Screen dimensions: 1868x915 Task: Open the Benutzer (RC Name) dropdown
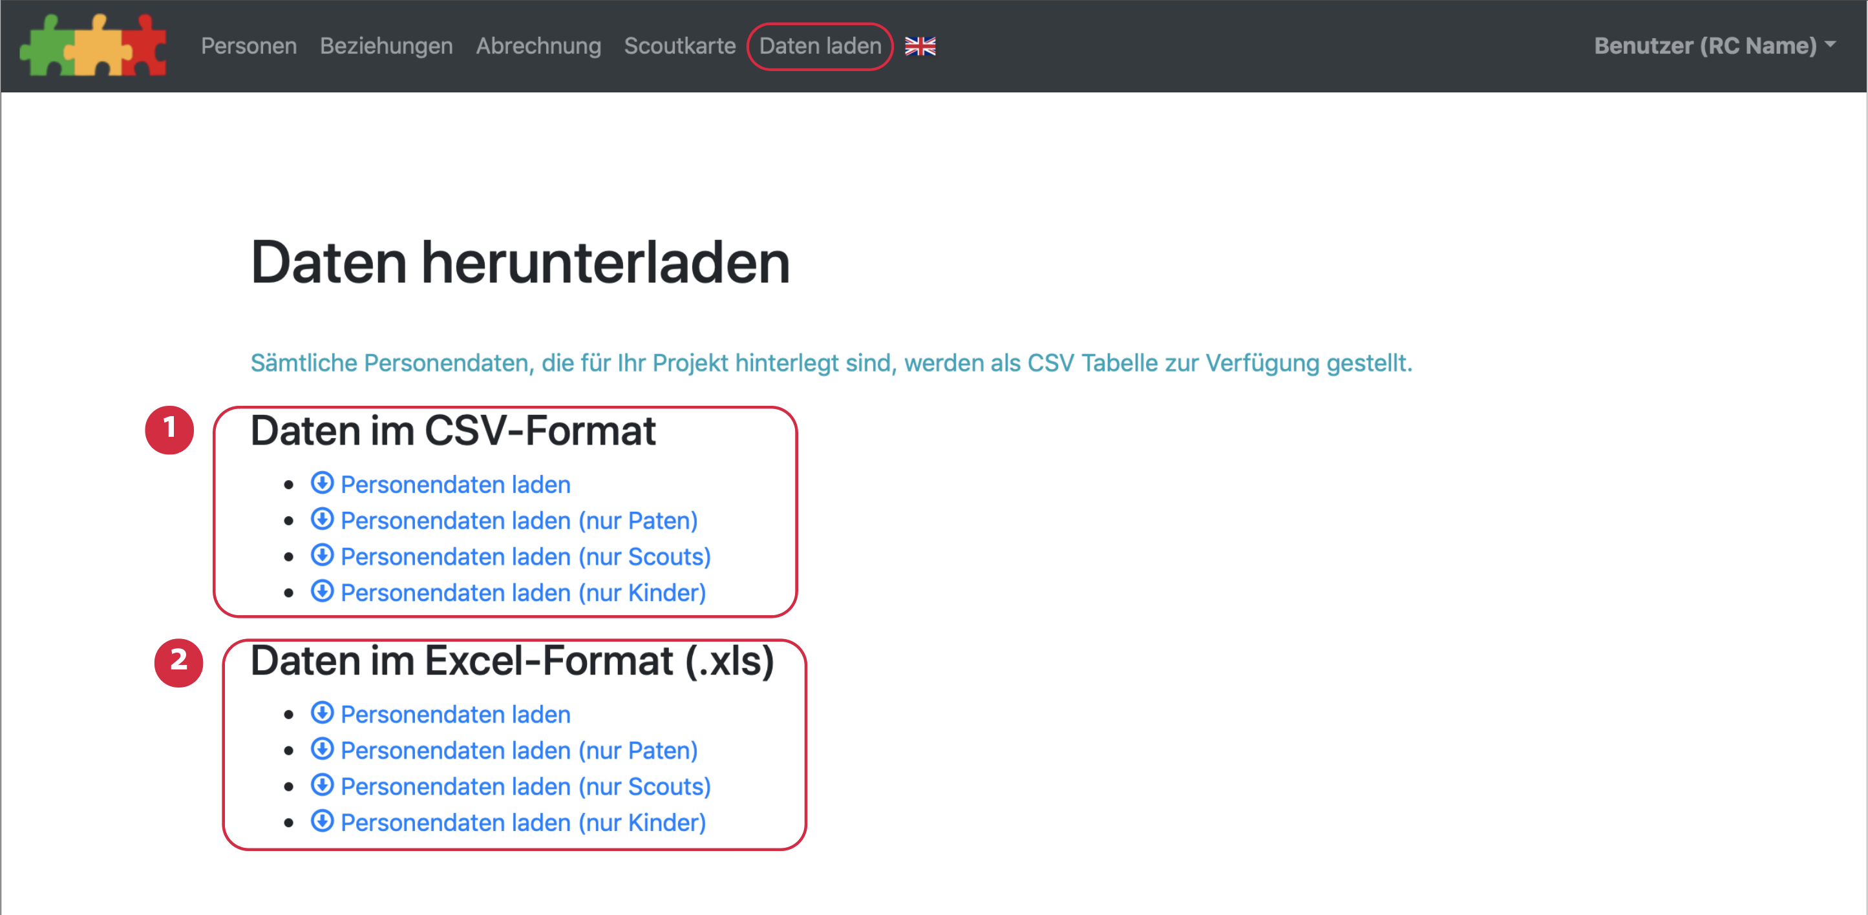(1714, 46)
